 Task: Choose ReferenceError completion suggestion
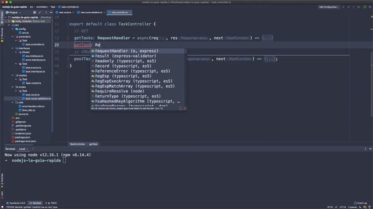click(x=138, y=71)
